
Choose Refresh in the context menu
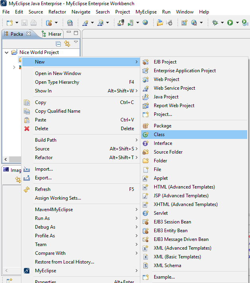(81, 189)
